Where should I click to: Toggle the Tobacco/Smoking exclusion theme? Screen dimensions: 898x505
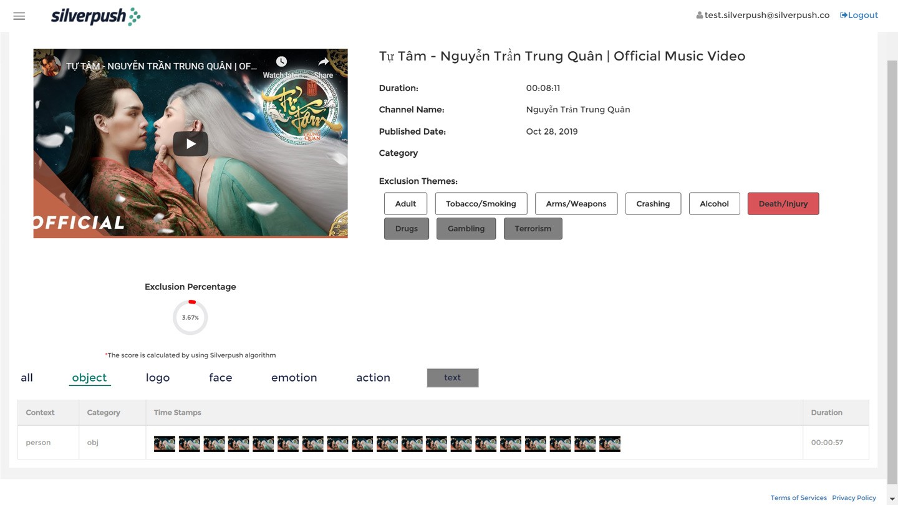[481, 204]
